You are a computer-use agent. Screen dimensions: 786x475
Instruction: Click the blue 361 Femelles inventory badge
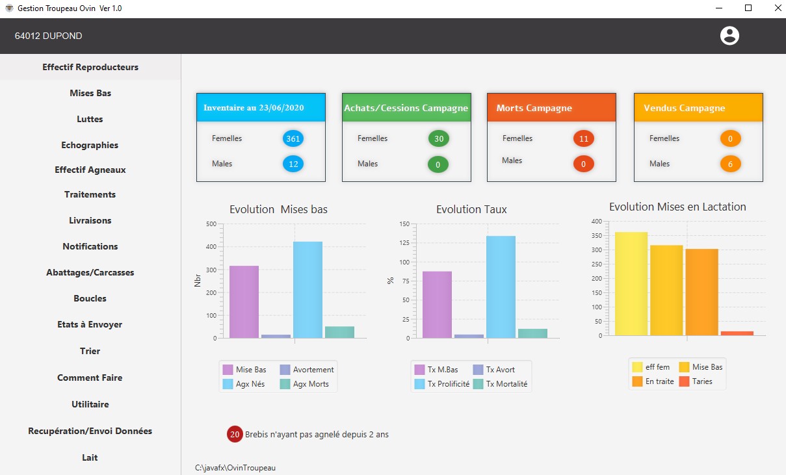pos(293,138)
